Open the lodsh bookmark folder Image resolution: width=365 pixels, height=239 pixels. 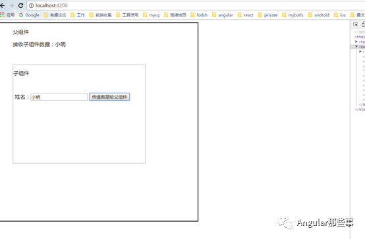point(199,15)
